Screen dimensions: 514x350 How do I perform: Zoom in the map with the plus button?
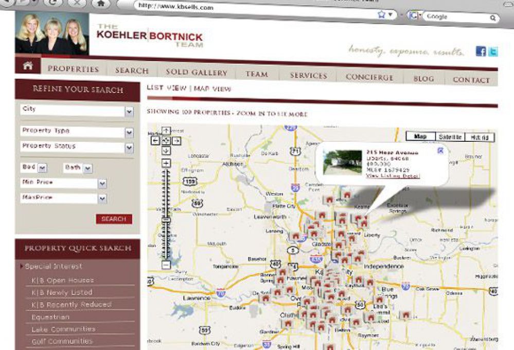[x=166, y=163]
